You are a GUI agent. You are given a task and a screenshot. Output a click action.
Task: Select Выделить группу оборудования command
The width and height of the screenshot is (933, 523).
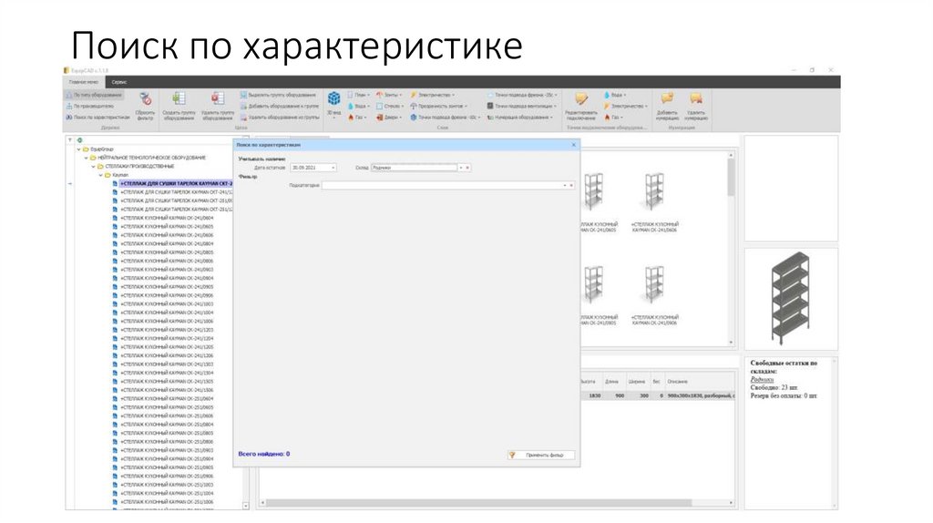278,95
